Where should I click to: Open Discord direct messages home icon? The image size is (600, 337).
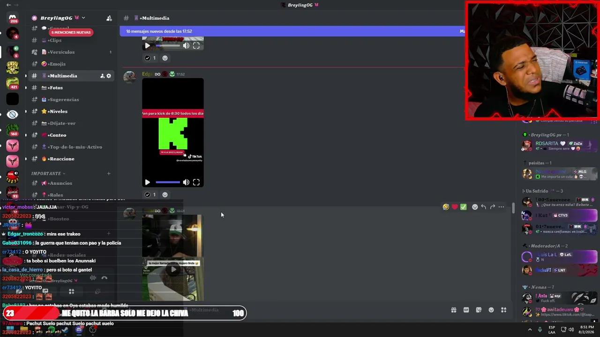point(13,18)
